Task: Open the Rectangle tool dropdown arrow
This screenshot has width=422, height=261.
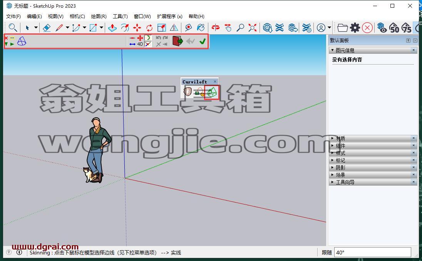Action: click(102, 27)
